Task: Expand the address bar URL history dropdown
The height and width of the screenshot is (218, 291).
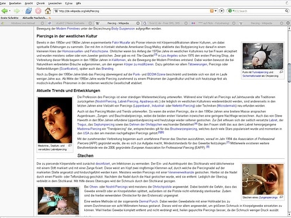Action: [x=215, y=11]
